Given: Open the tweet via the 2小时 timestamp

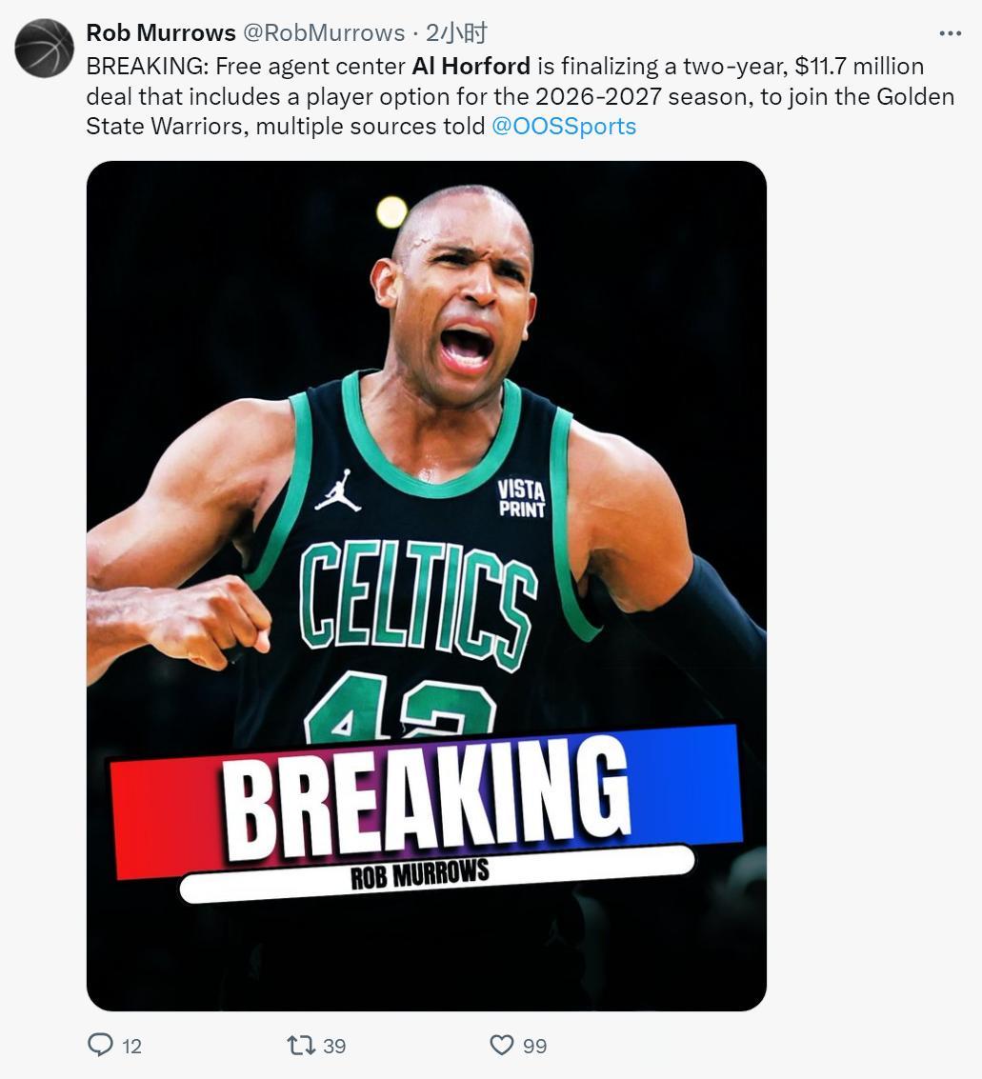Looking at the screenshot, I should coord(456,32).
